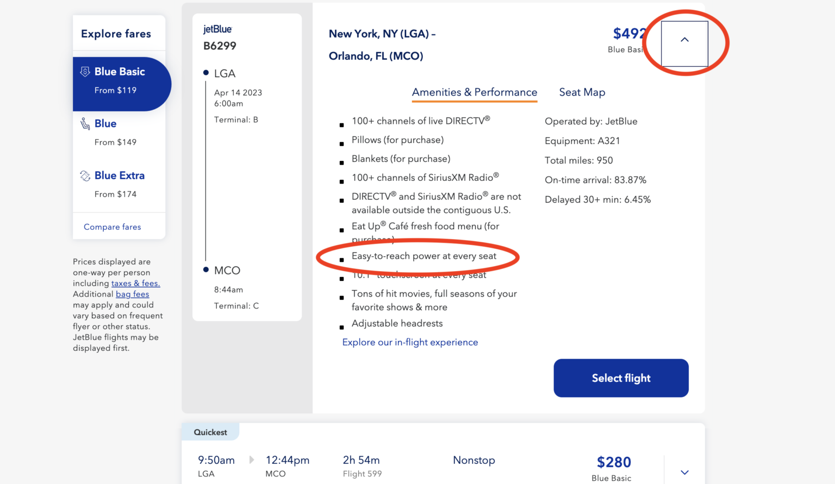Image resolution: width=835 pixels, height=484 pixels.
Task: Click the Nonstop label
Action: coord(473,460)
